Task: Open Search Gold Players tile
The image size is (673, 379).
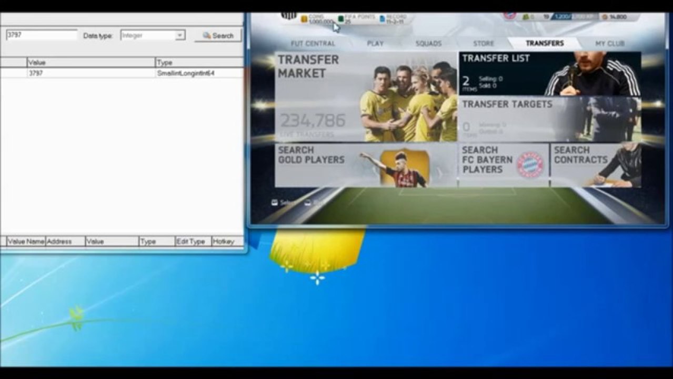Action: click(x=366, y=165)
